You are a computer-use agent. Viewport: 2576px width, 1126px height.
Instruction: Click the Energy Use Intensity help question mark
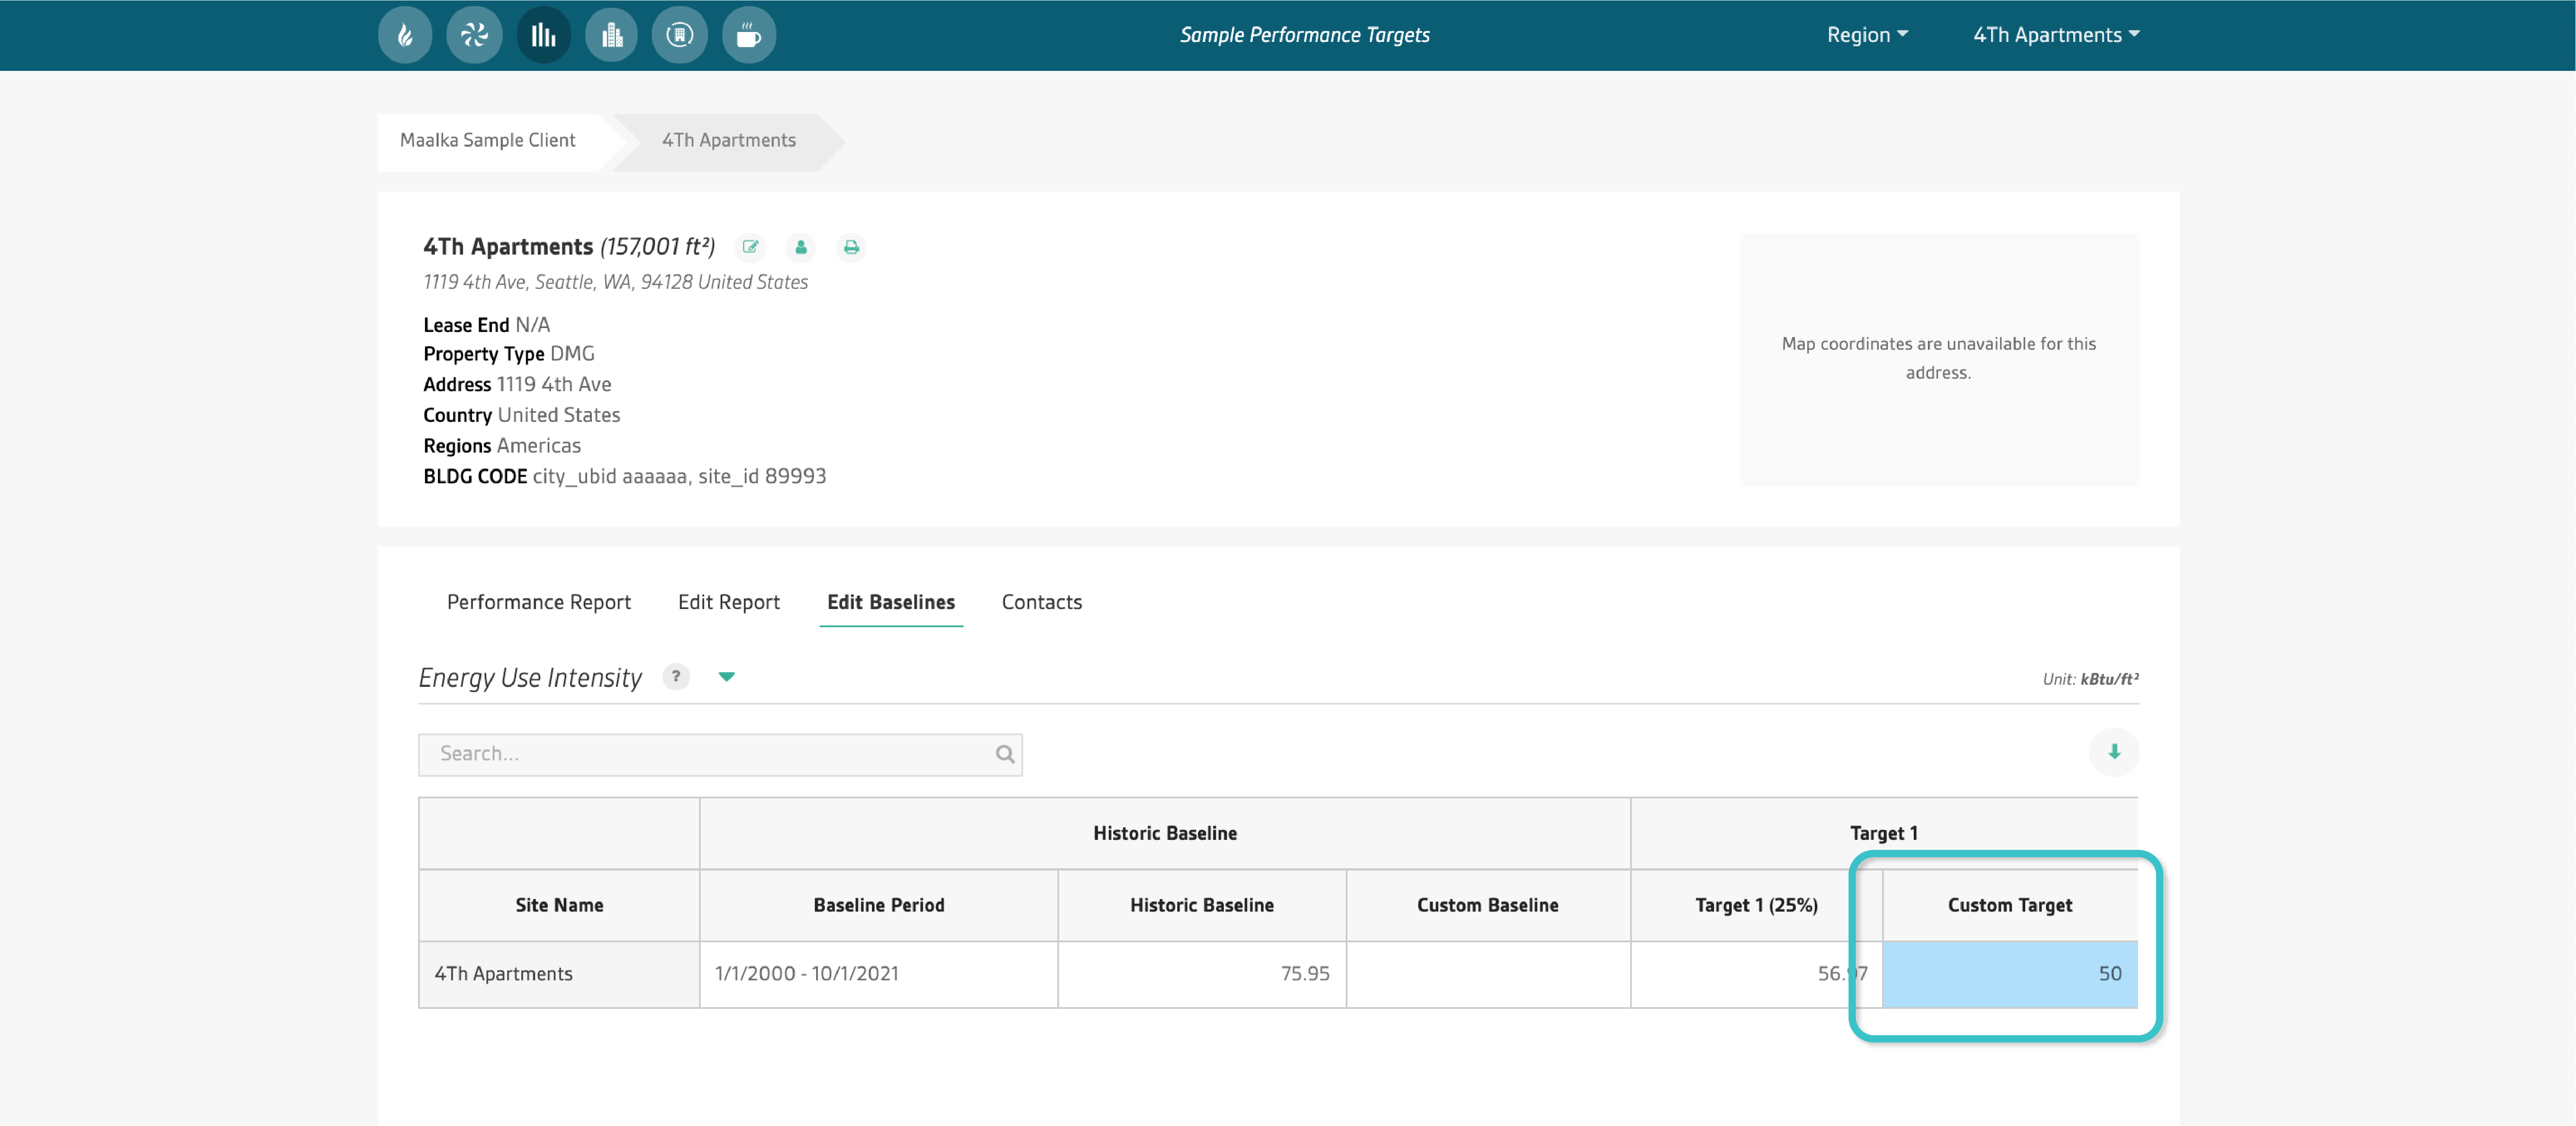(676, 677)
